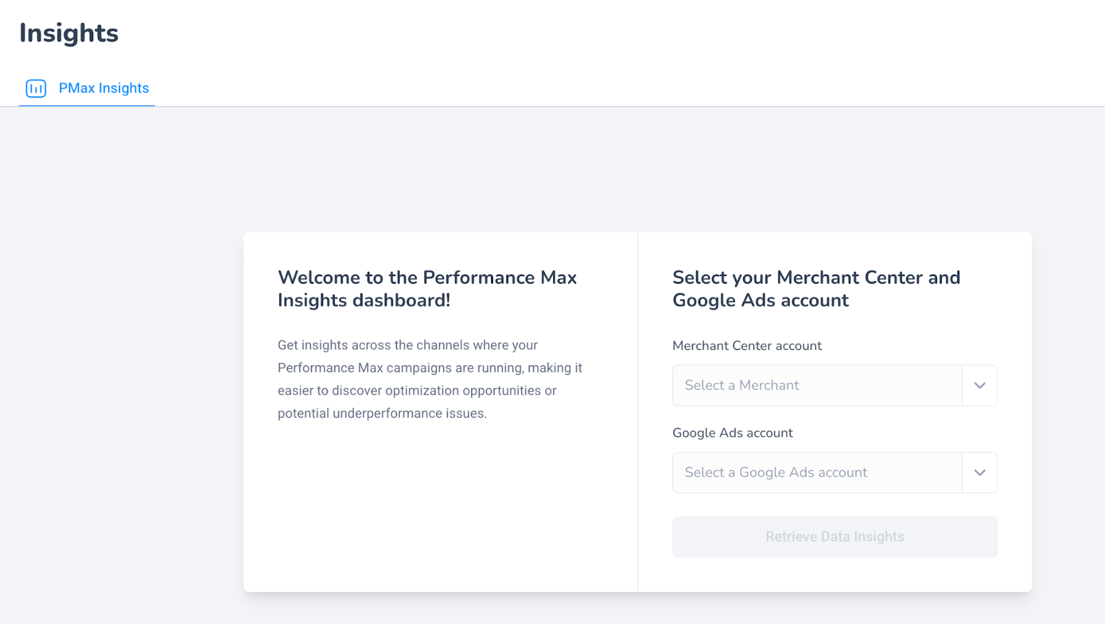Click the Retrieve Data Insights button
This screenshot has width=1105, height=624.
834,537
